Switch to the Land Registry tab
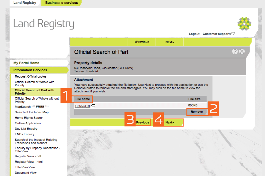Screen dimensions: 265x176 click(25, 3)
